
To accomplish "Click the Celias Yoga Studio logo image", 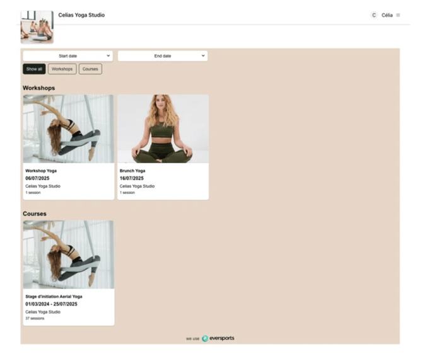I will coord(37,27).
